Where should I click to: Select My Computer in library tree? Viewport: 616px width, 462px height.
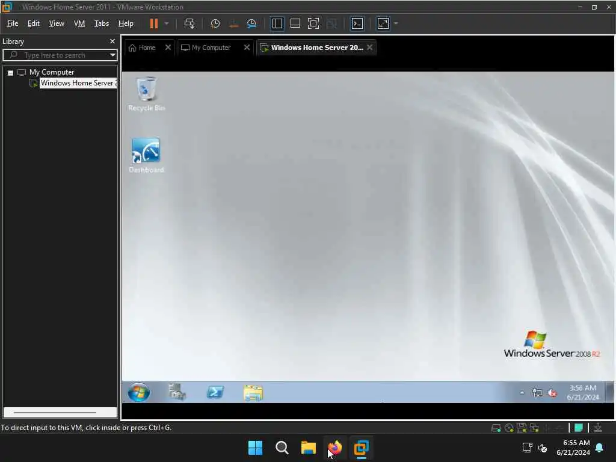click(52, 72)
